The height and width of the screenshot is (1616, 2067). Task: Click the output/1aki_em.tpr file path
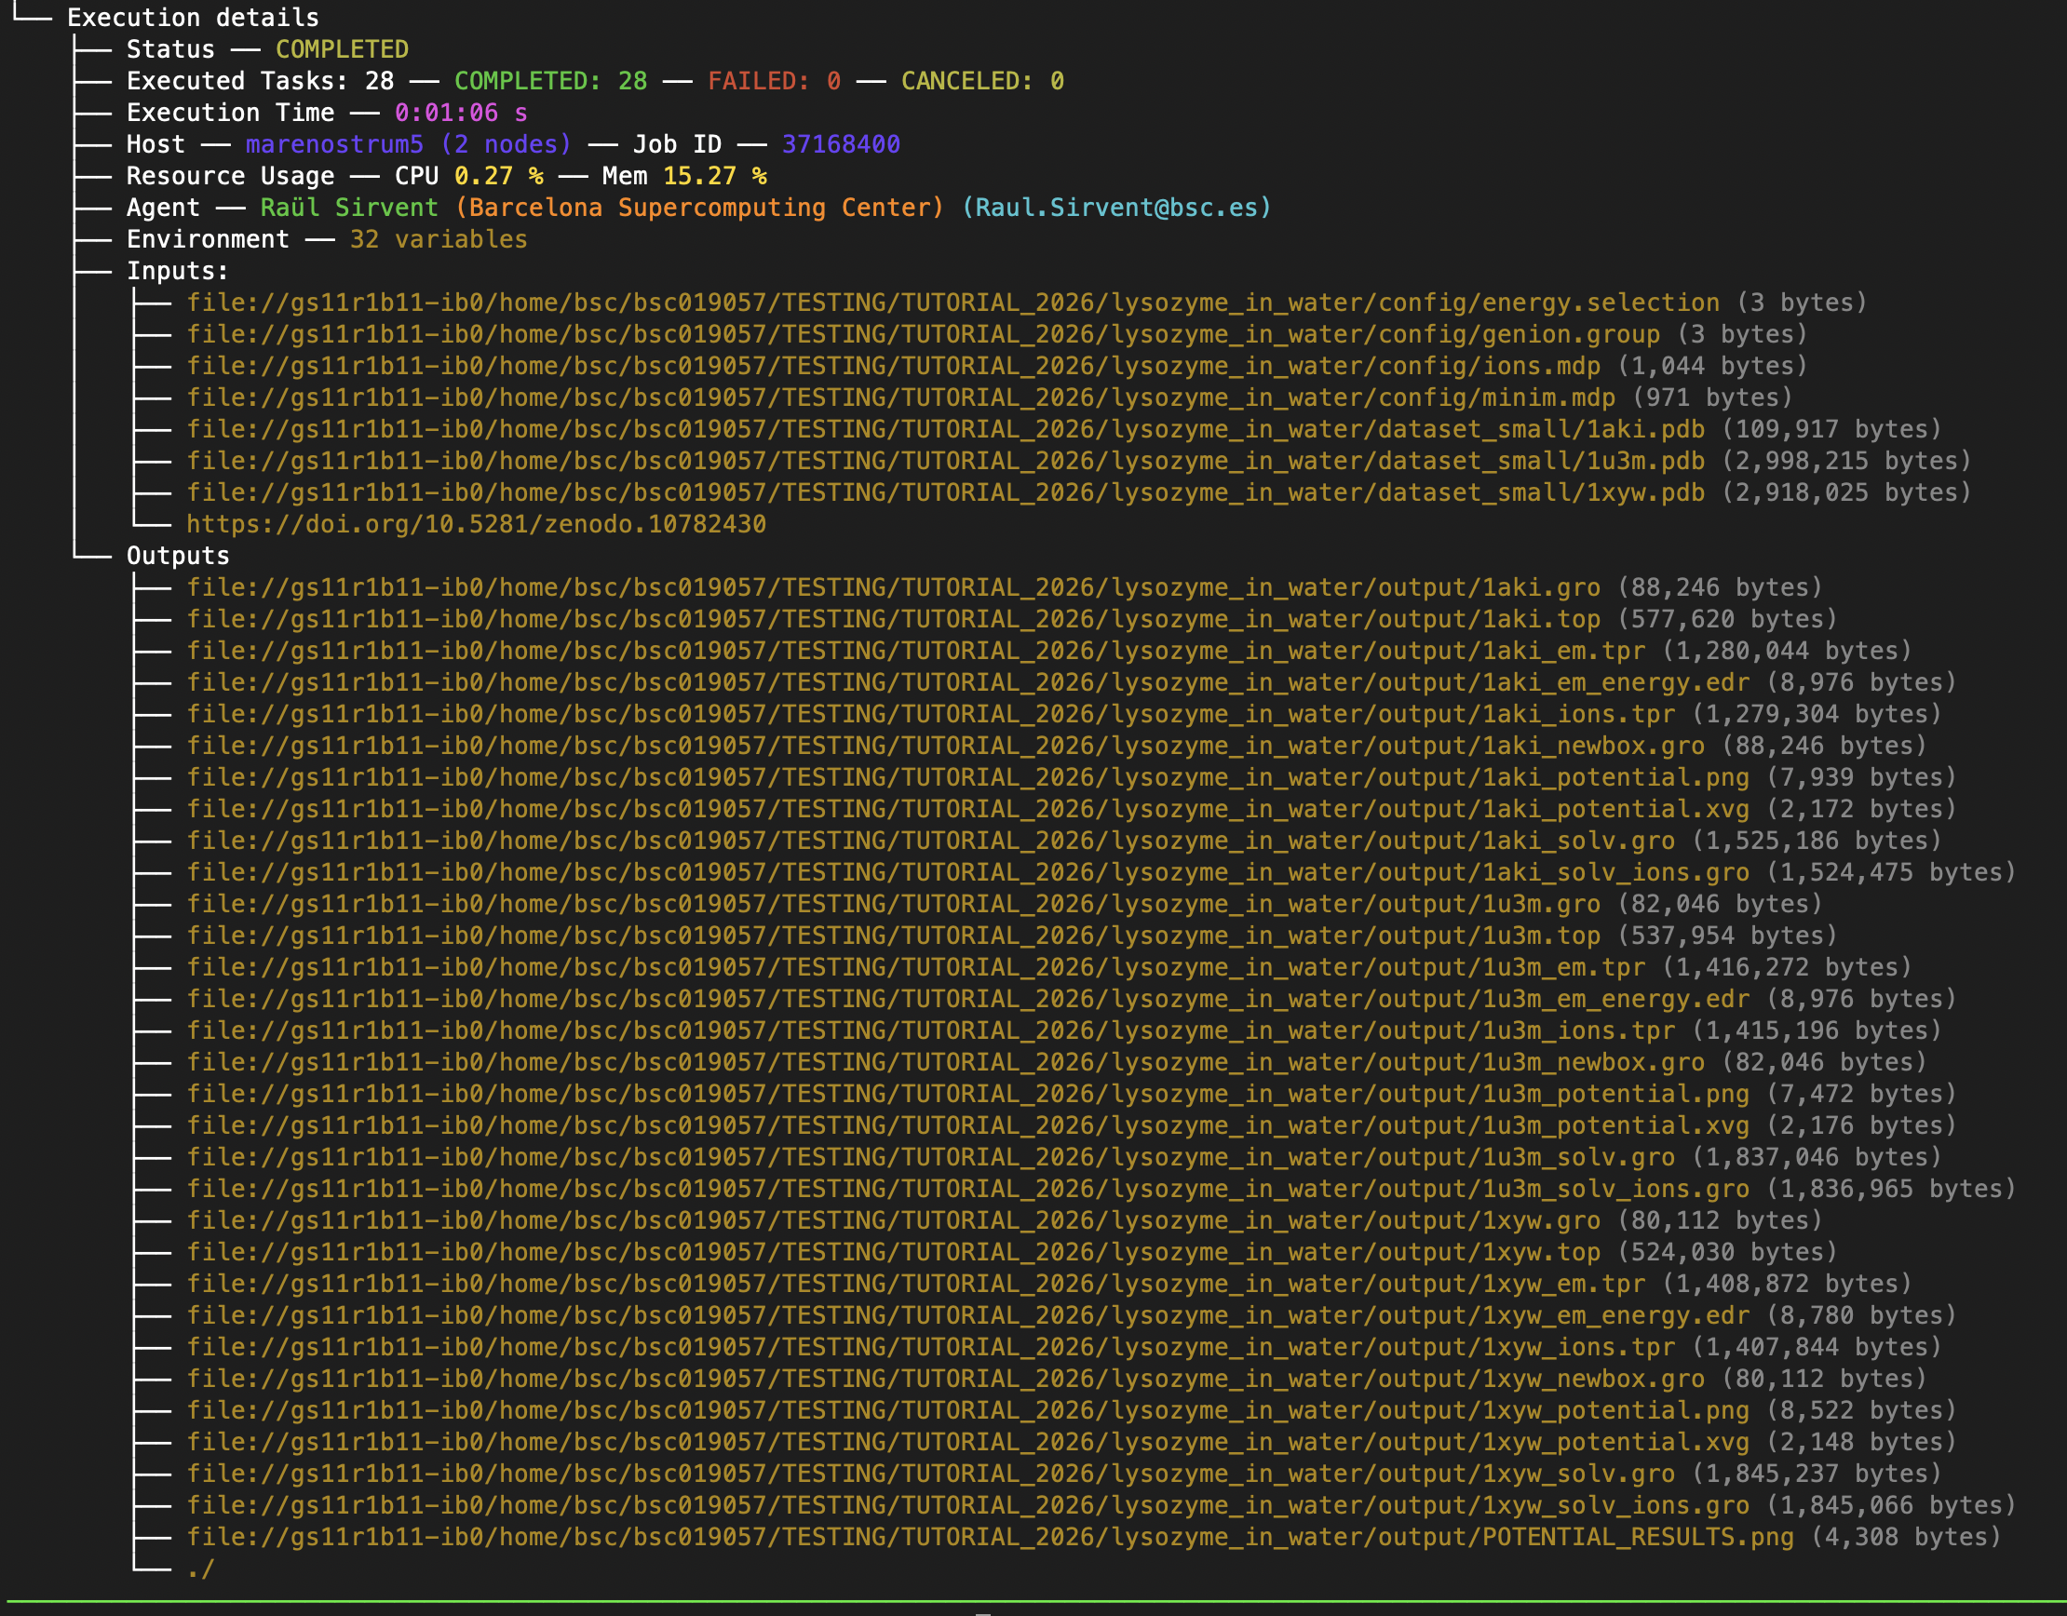(x=916, y=651)
